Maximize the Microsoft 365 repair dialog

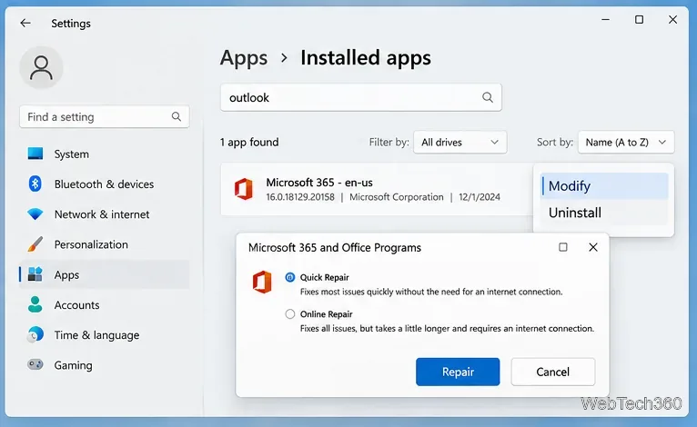562,247
